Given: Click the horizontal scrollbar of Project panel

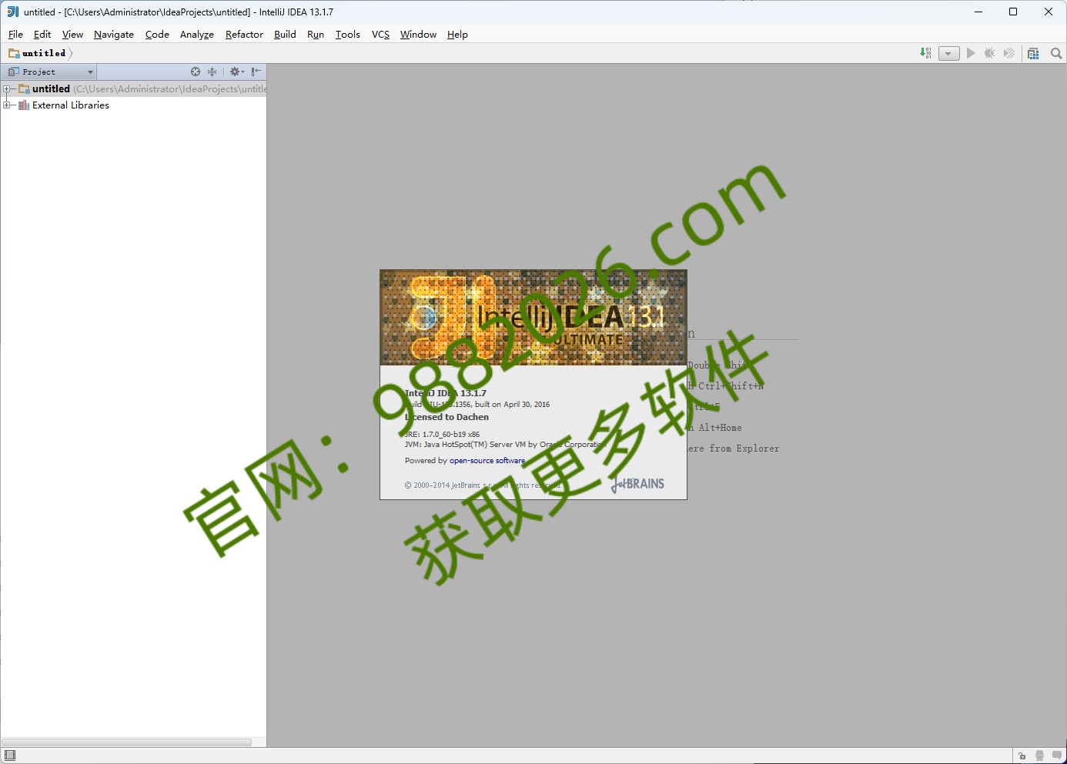Looking at the screenshot, I should point(126,742).
